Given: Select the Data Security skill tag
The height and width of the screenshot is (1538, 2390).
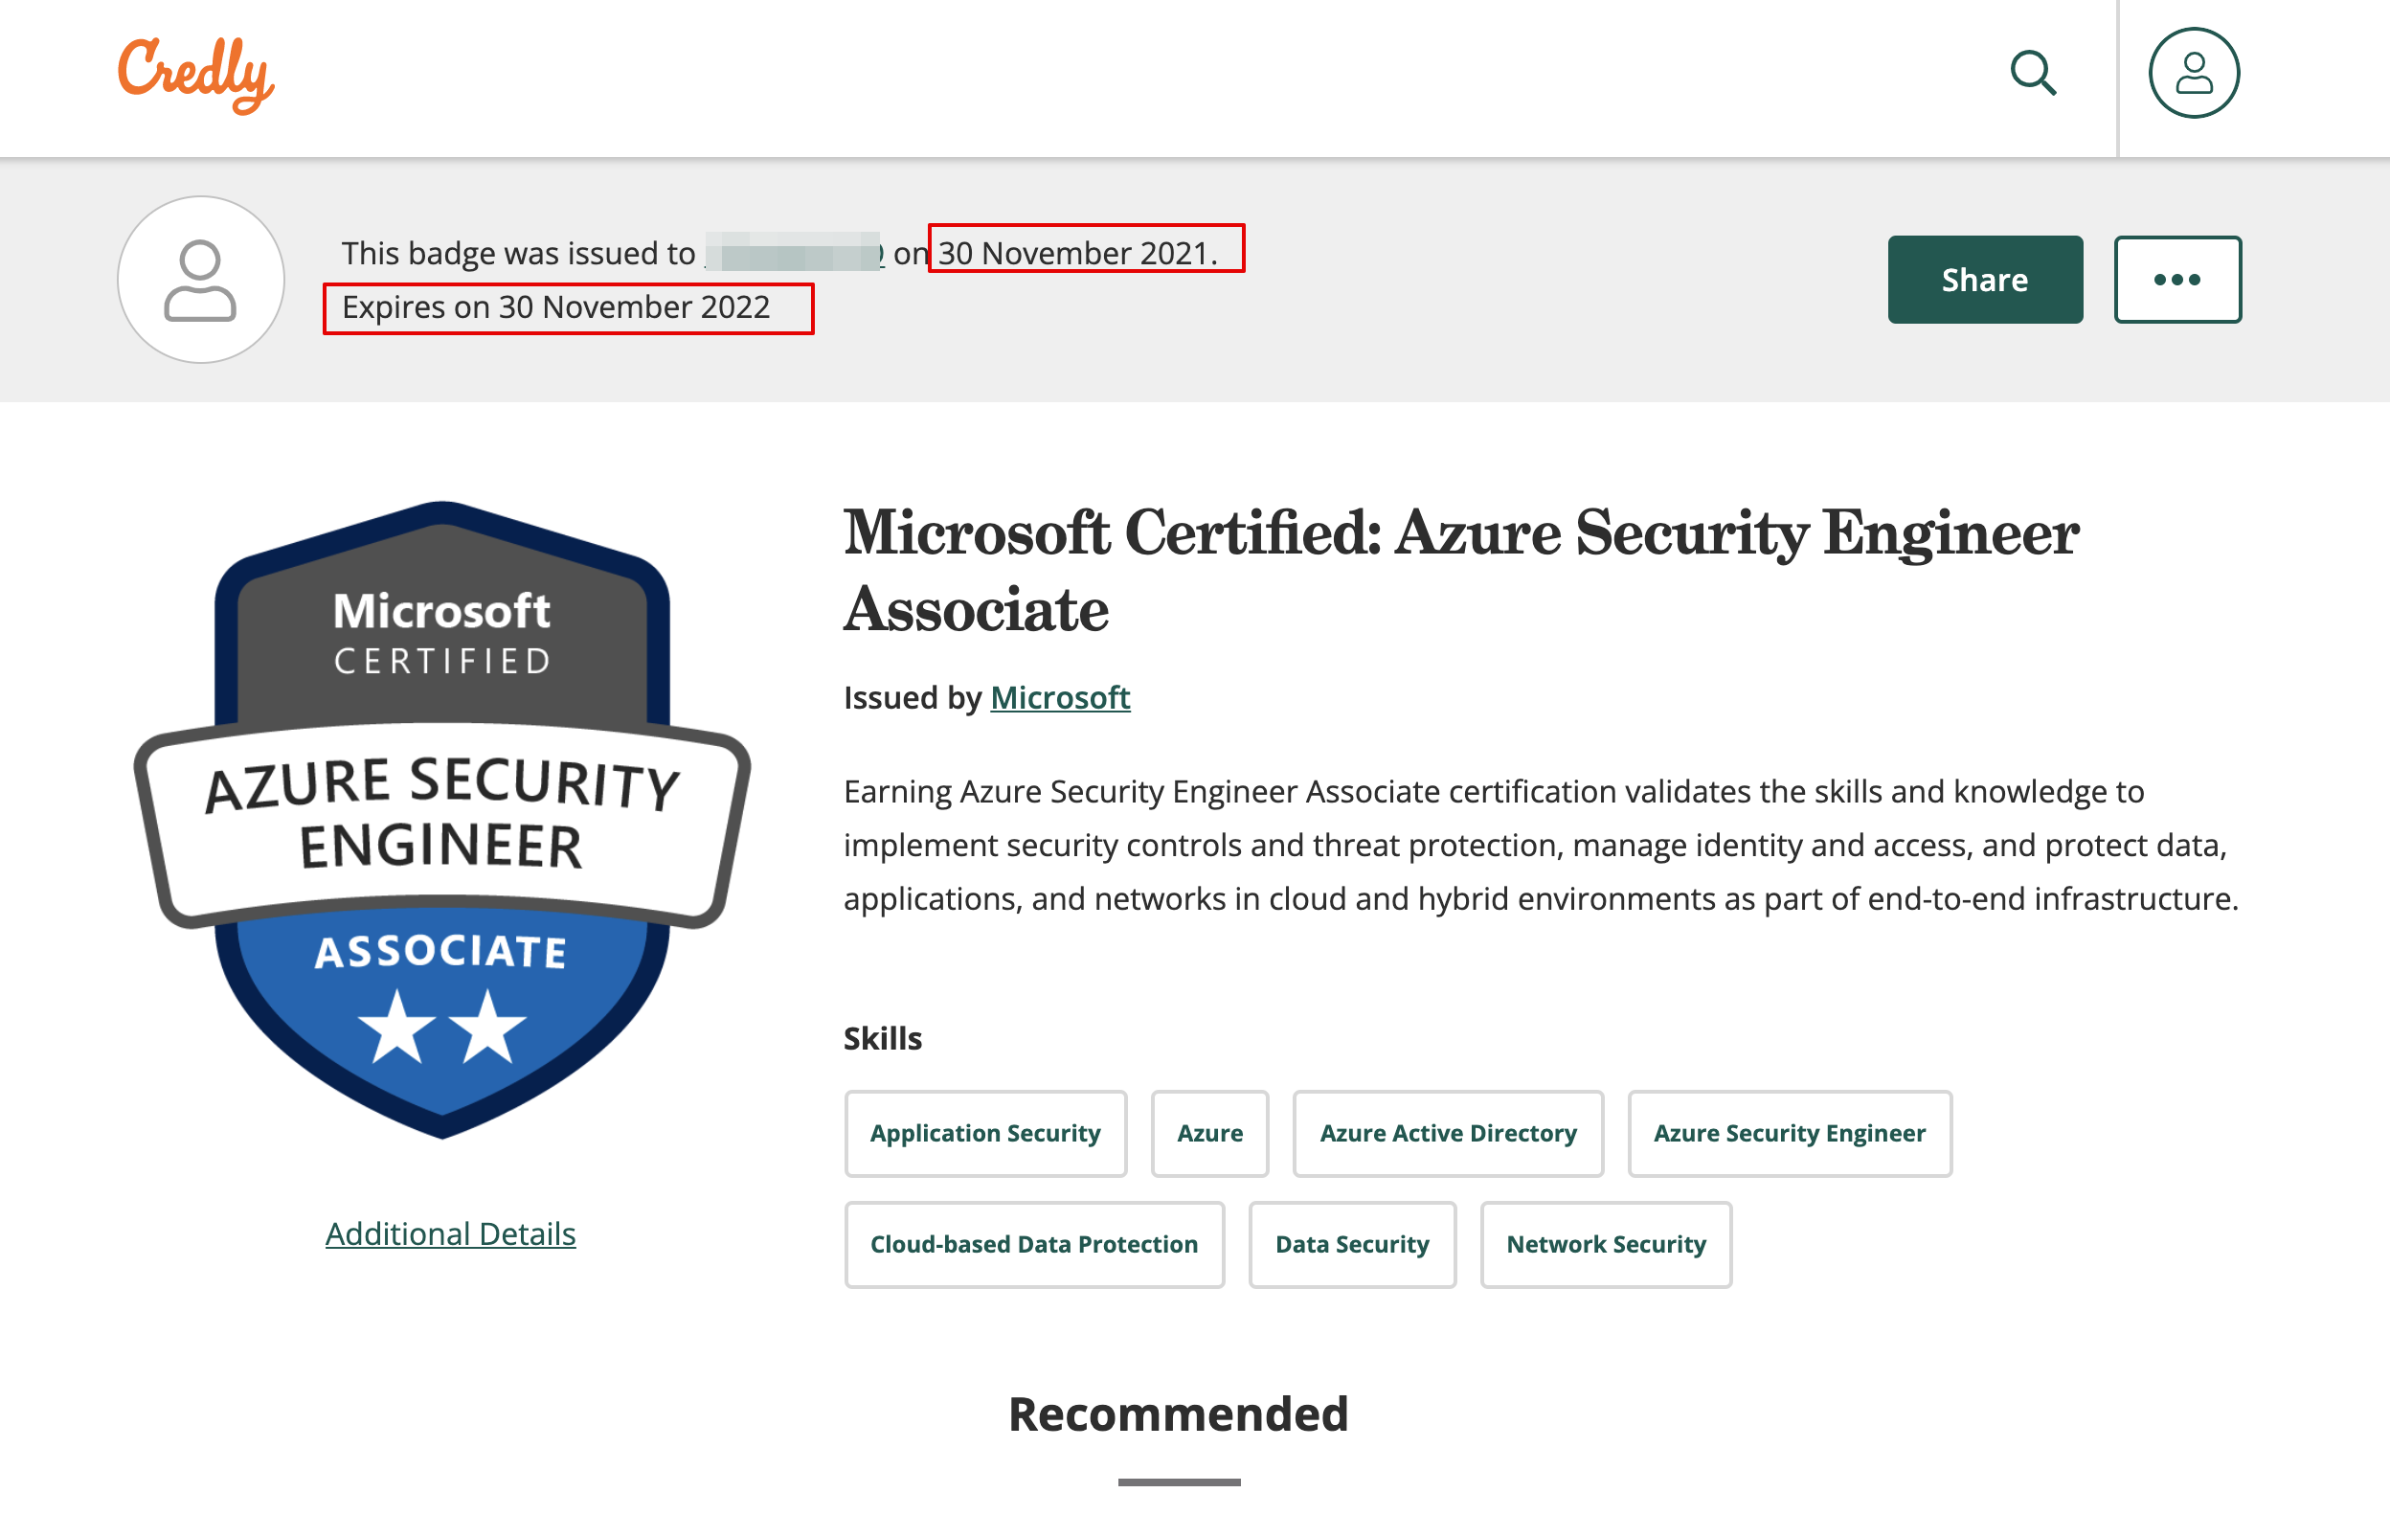Looking at the screenshot, I should pyautogui.click(x=1352, y=1243).
